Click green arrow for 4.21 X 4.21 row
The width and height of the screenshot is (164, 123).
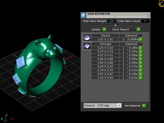click(141, 55)
